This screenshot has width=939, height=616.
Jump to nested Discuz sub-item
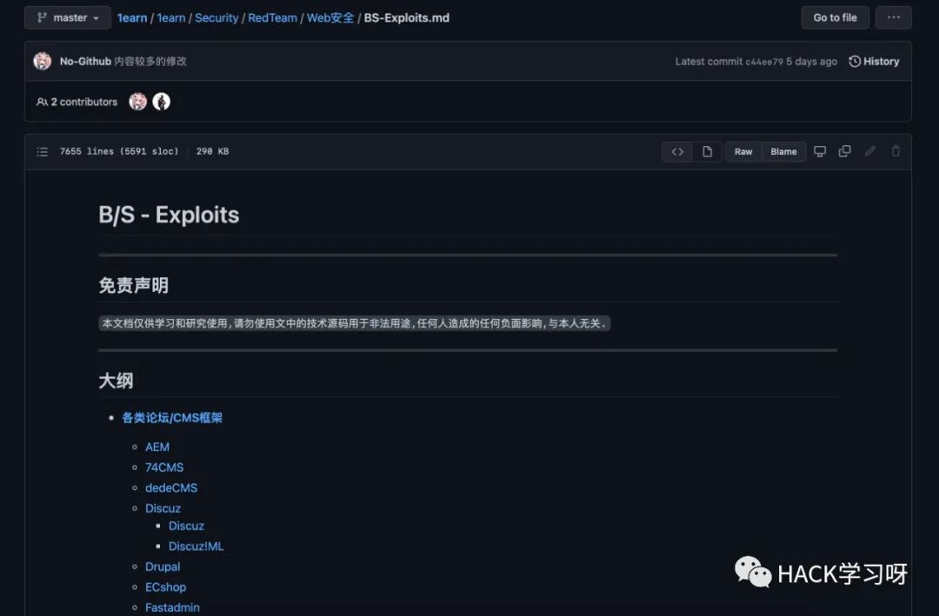[x=186, y=526]
